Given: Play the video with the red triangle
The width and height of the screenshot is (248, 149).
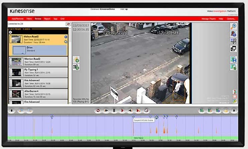Looking at the screenshot, I should point(122,111).
